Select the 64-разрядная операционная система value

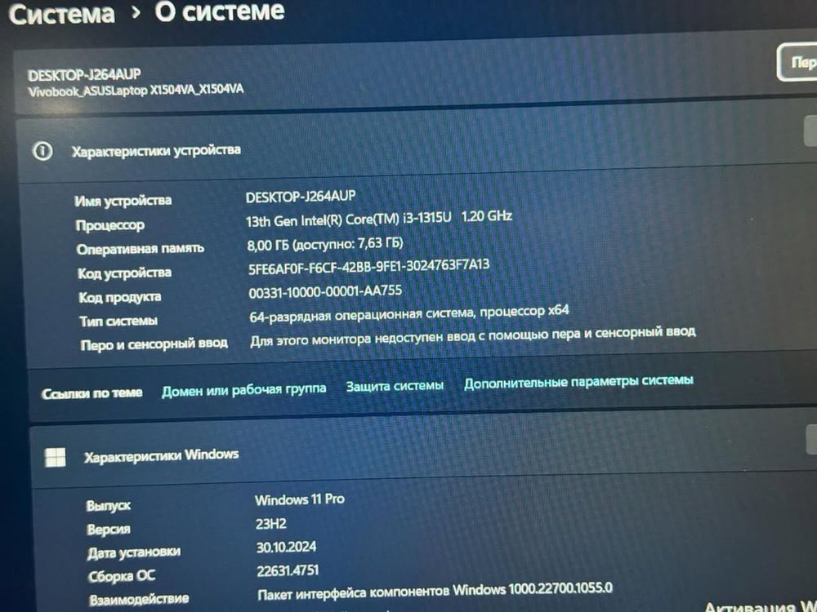409,313
